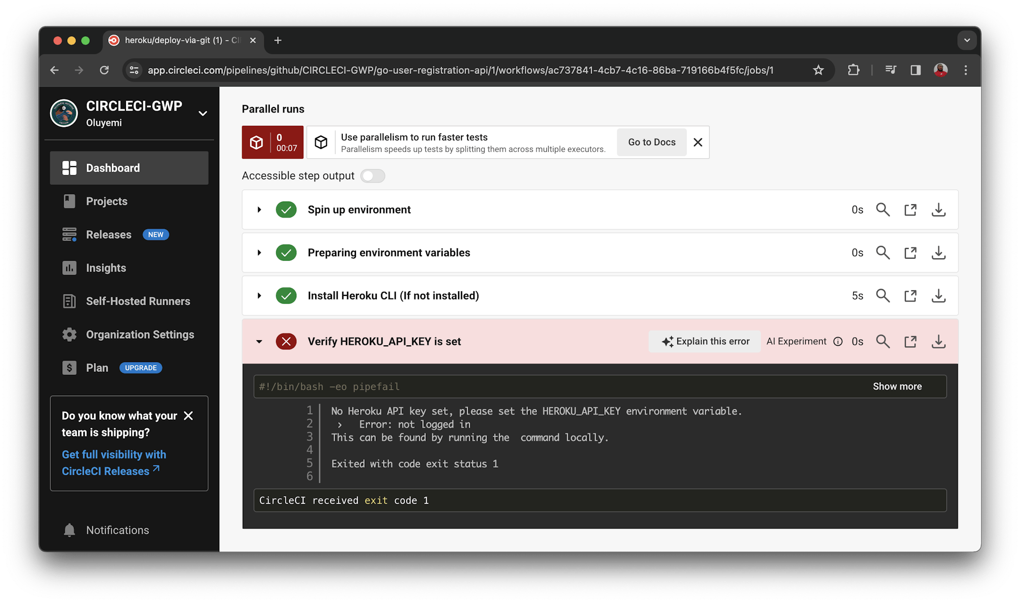The image size is (1020, 603).
Task: Open Organization Settings
Action: [140, 334]
